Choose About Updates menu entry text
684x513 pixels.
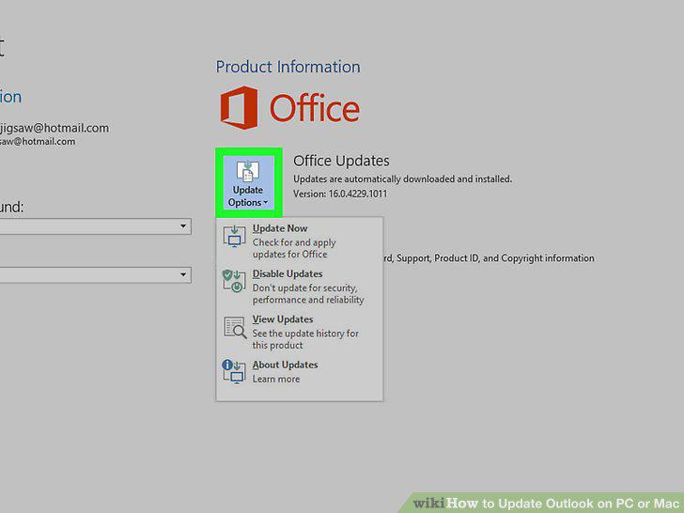286,365
